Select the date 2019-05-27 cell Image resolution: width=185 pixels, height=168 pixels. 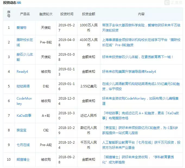(67, 28)
